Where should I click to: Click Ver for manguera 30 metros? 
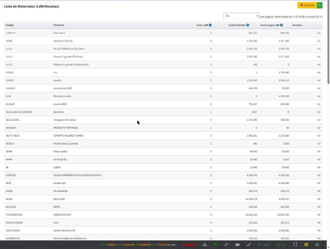pos(319,120)
